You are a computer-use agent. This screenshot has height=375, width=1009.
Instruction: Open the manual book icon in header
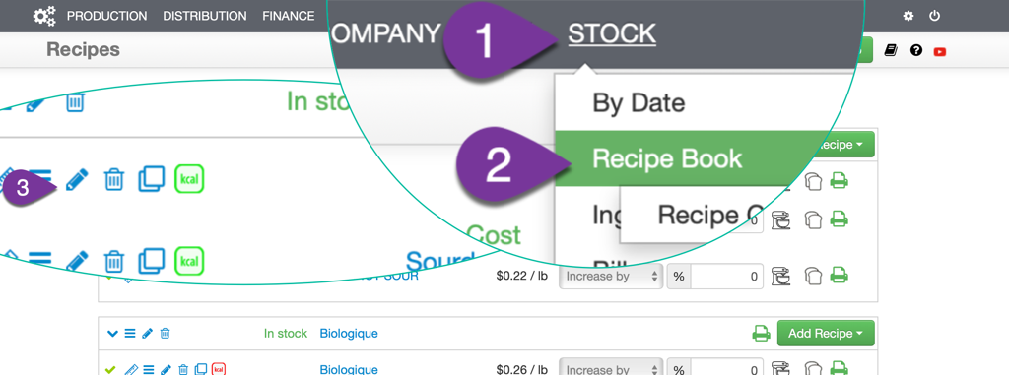point(891,50)
